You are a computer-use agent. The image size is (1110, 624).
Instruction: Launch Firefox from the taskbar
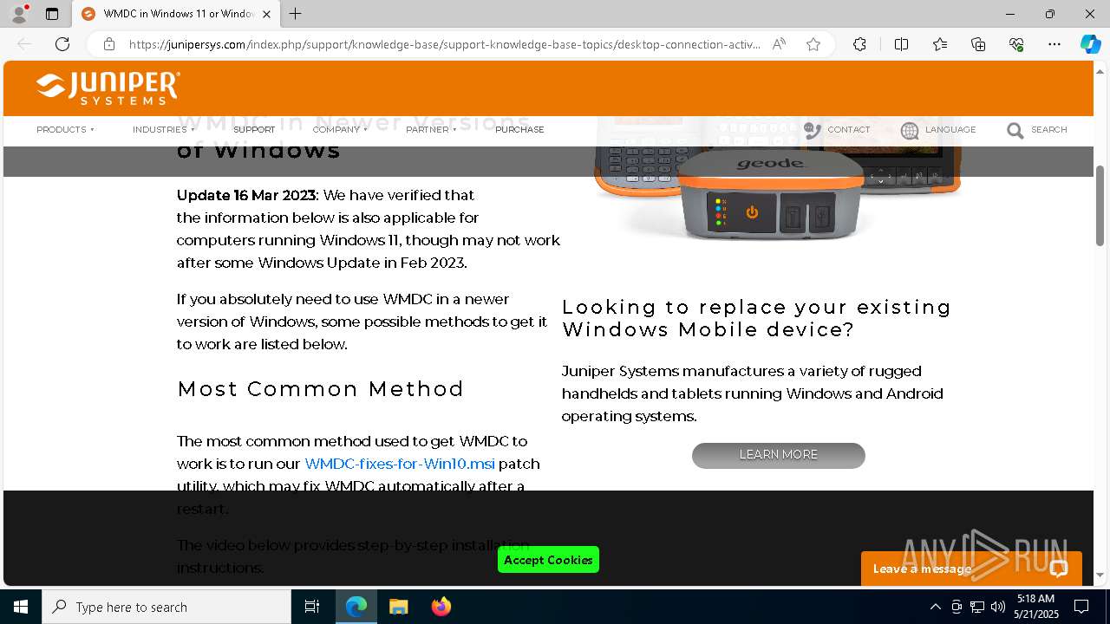[441, 607]
